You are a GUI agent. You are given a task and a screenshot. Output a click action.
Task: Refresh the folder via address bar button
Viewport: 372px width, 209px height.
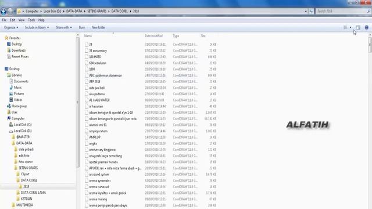click(311, 11)
